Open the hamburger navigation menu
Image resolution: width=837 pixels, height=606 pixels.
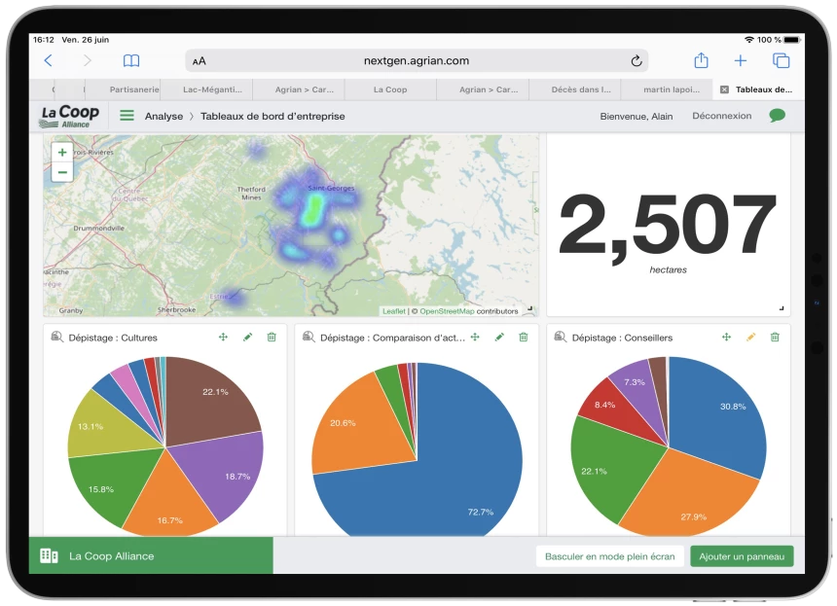click(127, 116)
